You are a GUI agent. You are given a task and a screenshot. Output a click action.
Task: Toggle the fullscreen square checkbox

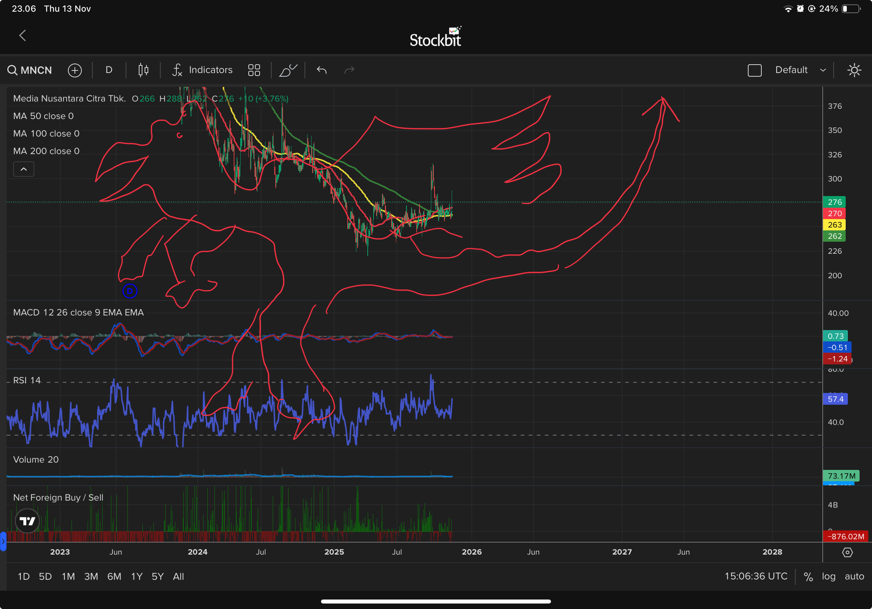754,70
